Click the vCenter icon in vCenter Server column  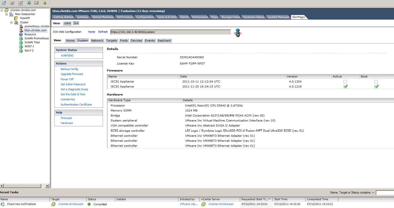click(204, 204)
